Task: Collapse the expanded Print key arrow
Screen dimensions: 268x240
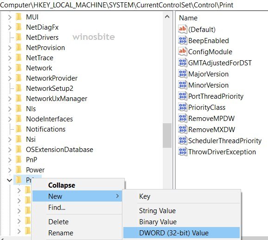Action: 9,180
